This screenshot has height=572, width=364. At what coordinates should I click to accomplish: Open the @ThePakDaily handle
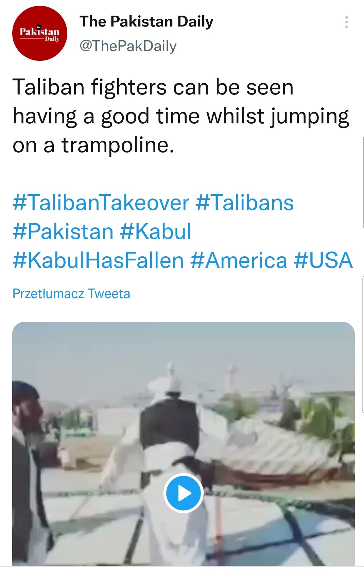[128, 46]
